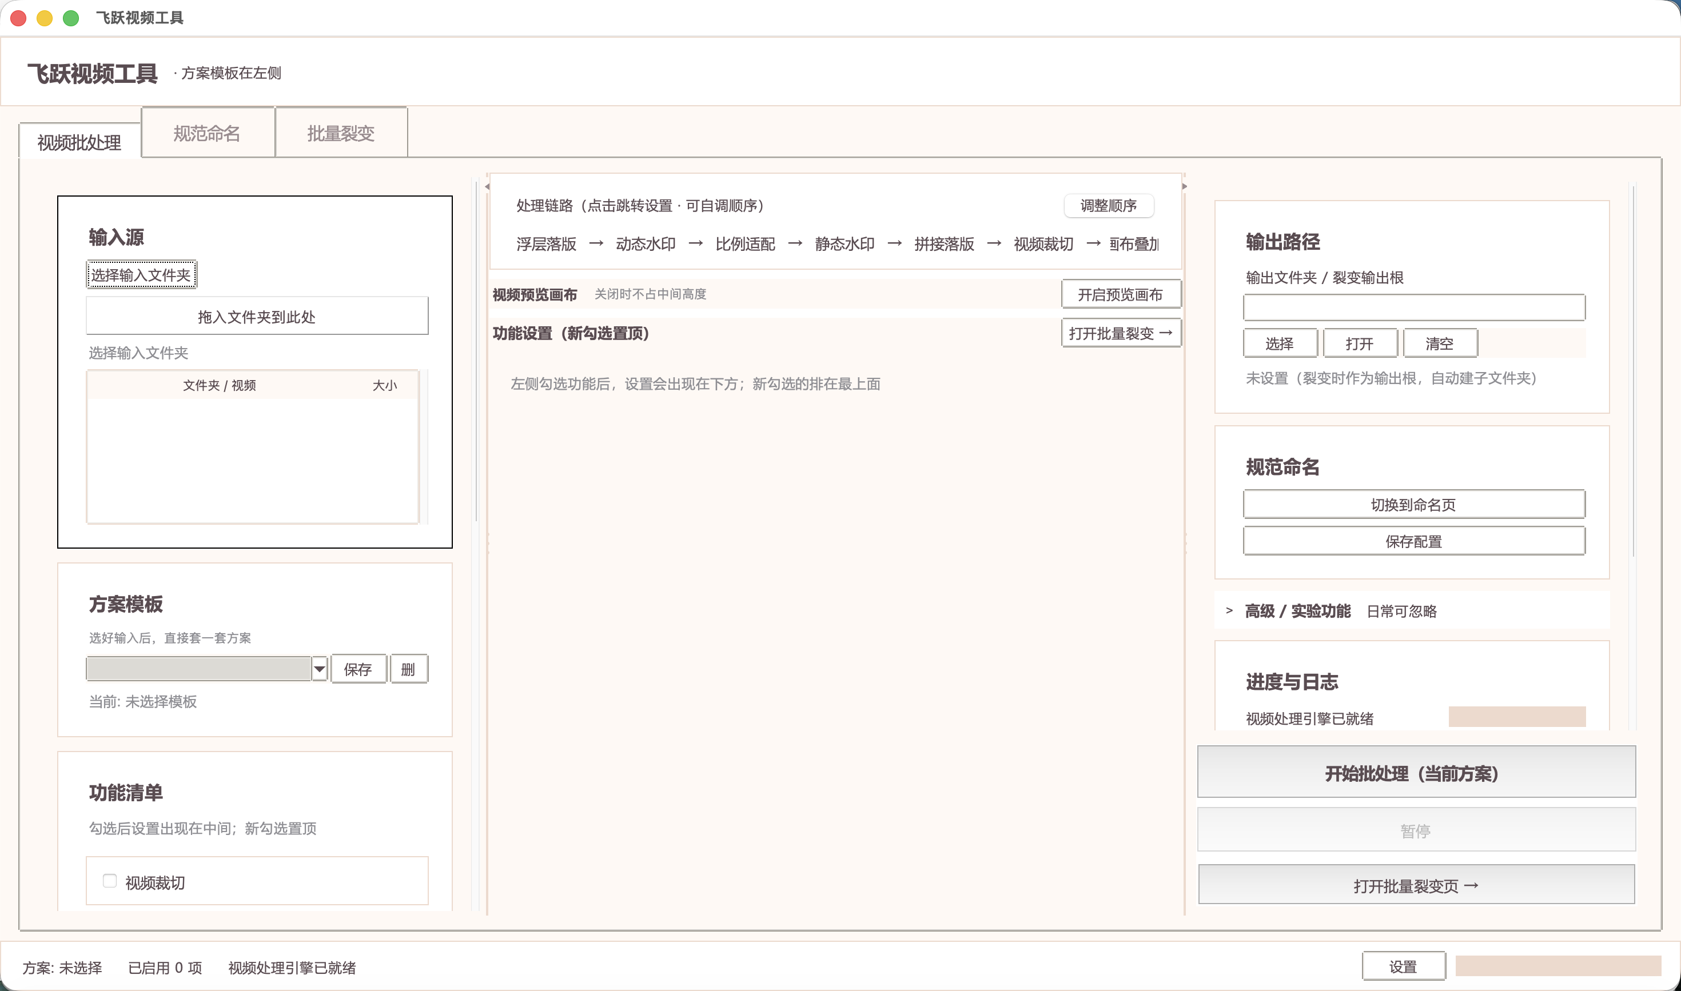Click the 当前: 未选择模板 label
The height and width of the screenshot is (991, 1681).
[143, 701]
